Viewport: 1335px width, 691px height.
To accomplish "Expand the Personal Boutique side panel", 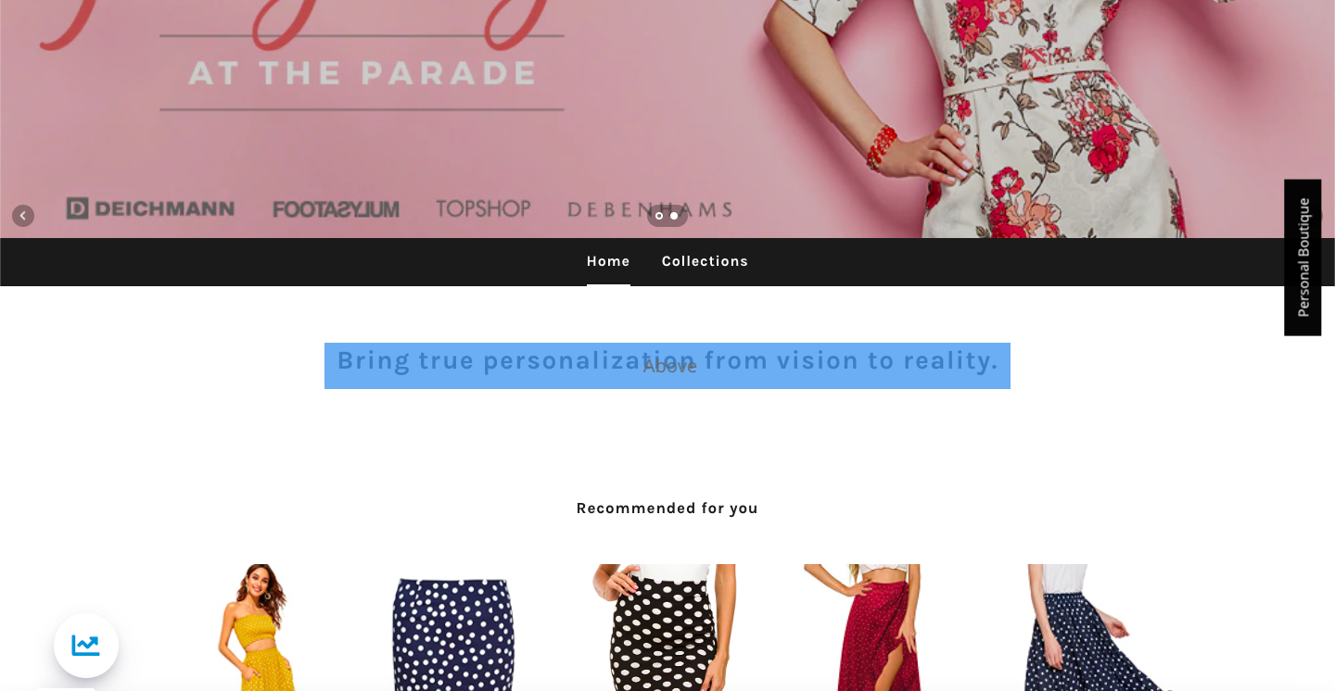I will click(1303, 258).
